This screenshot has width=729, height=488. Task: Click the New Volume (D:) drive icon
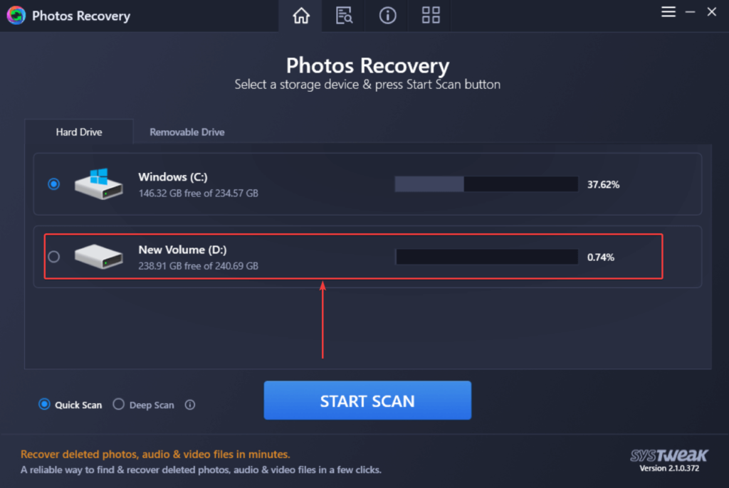click(x=98, y=257)
